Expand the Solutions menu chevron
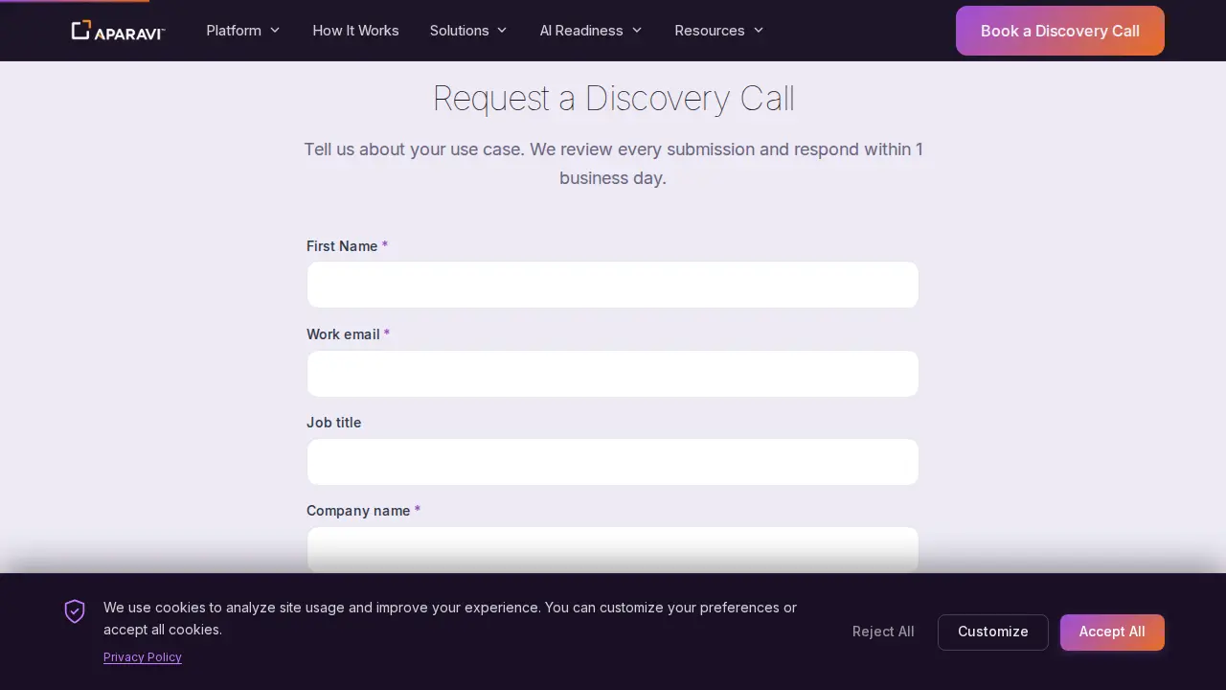The height and width of the screenshot is (690, 1226). [502, 31]
